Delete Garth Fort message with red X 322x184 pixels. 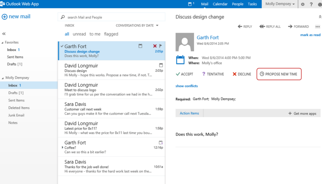(155, 46)
